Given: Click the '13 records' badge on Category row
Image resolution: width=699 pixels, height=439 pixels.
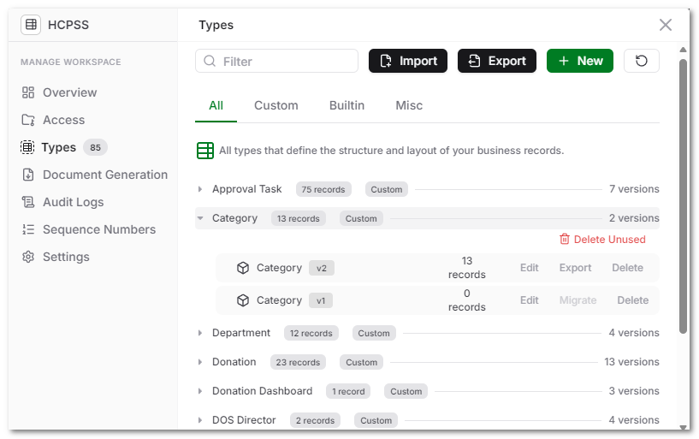Looking at the screenshot, I should point(299,218).
